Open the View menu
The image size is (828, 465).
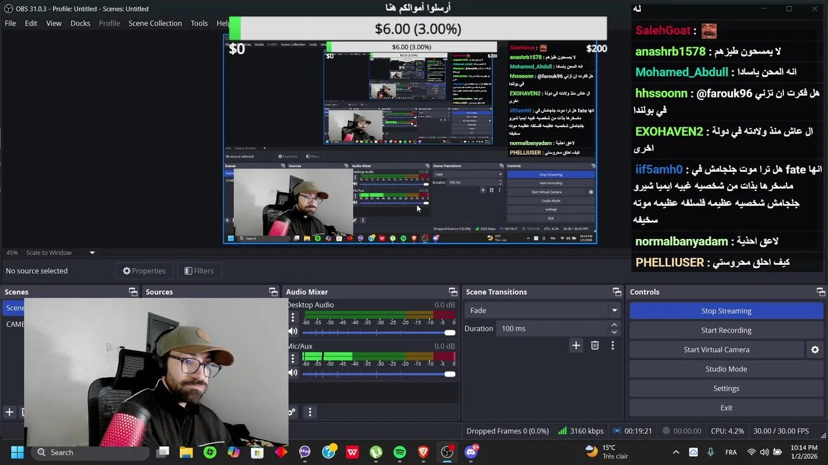tap(54, 23)
